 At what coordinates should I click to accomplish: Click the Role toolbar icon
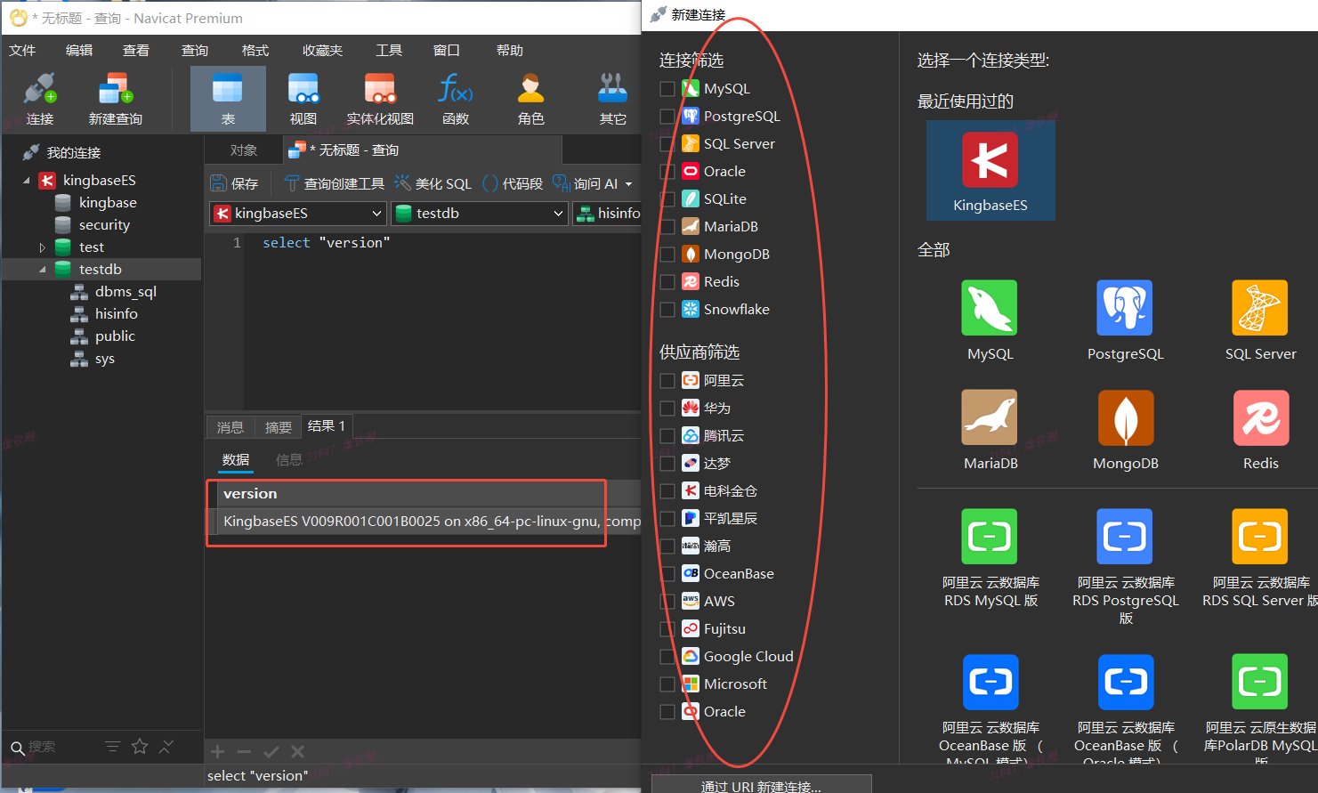(530, 98)
